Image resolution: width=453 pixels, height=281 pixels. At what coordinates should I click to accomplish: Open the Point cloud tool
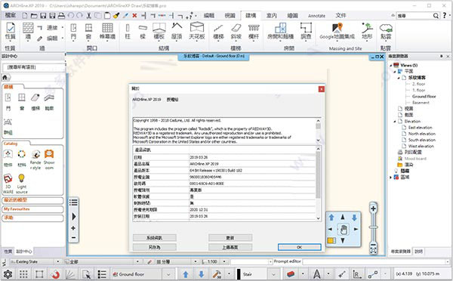tap(386, 31)
